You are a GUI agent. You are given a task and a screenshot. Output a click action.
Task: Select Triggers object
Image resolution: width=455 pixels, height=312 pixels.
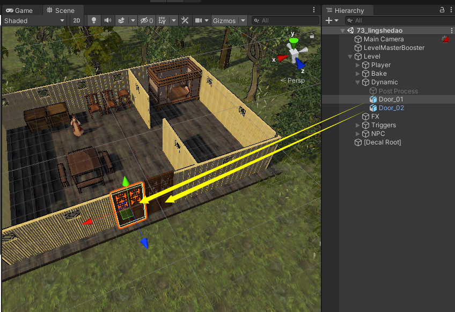tap(384, 125)
